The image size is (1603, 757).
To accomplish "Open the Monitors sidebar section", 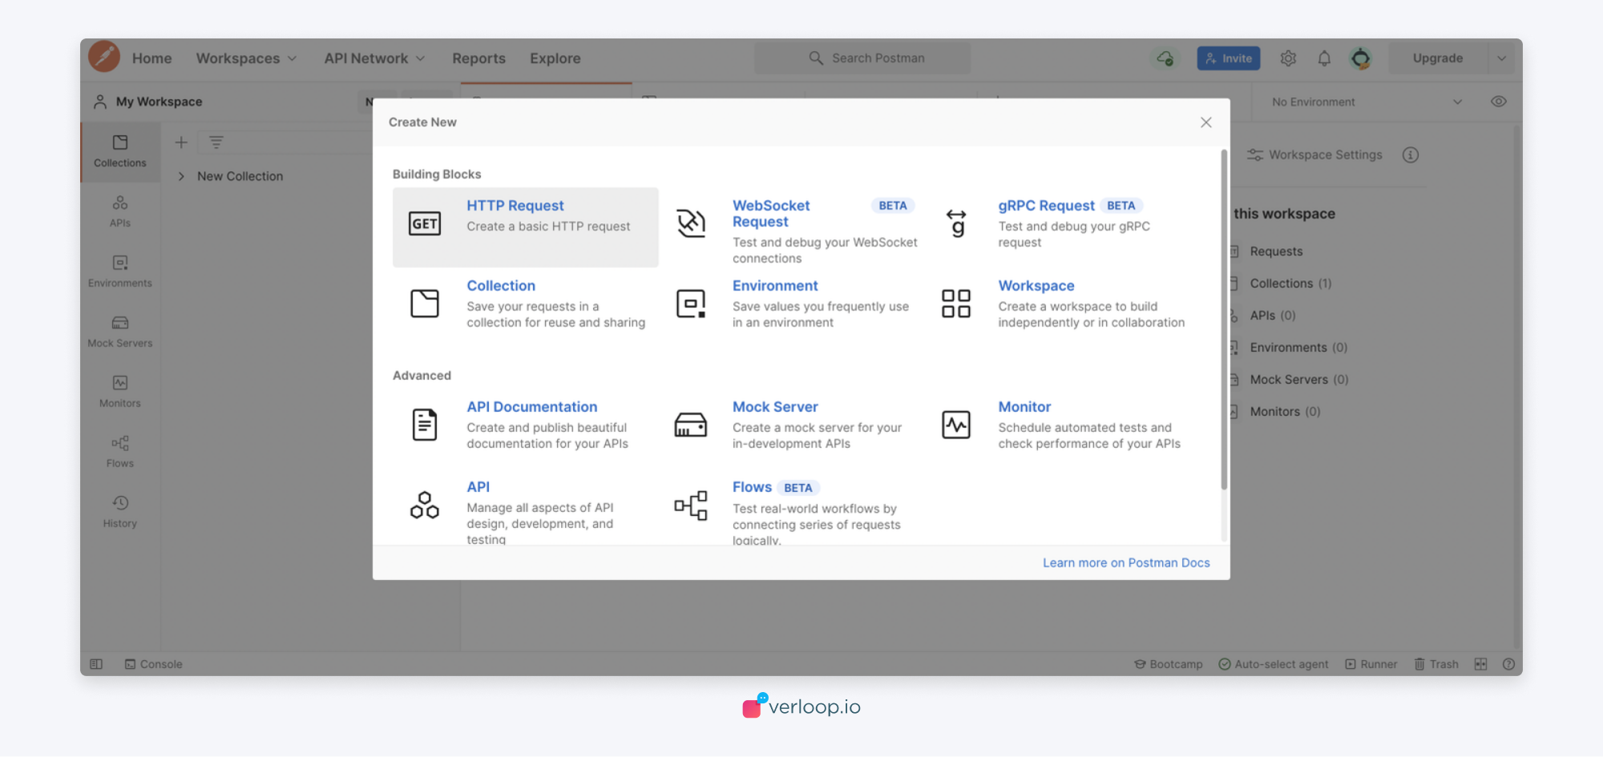I will (x=120, y=392).
